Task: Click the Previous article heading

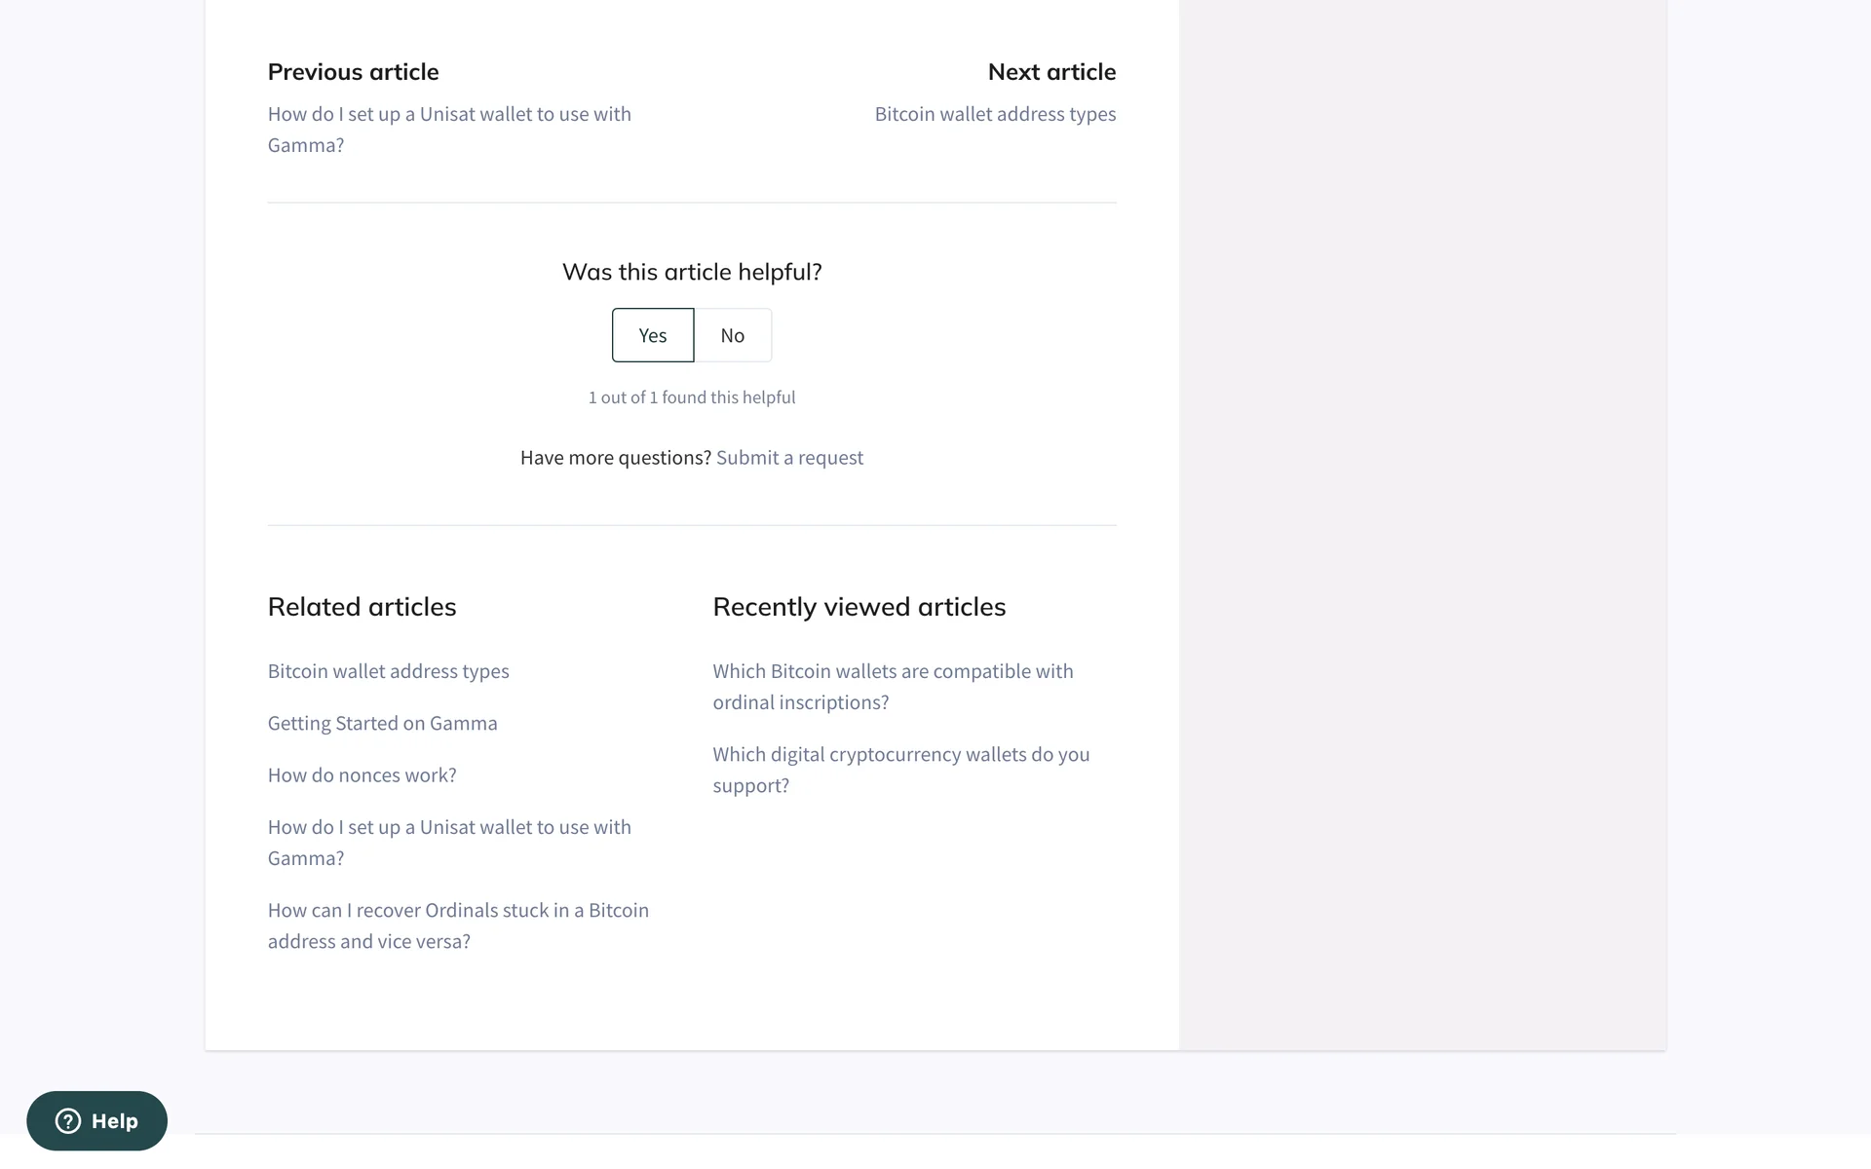Action: pyautogui.click(x=353, y=72)
